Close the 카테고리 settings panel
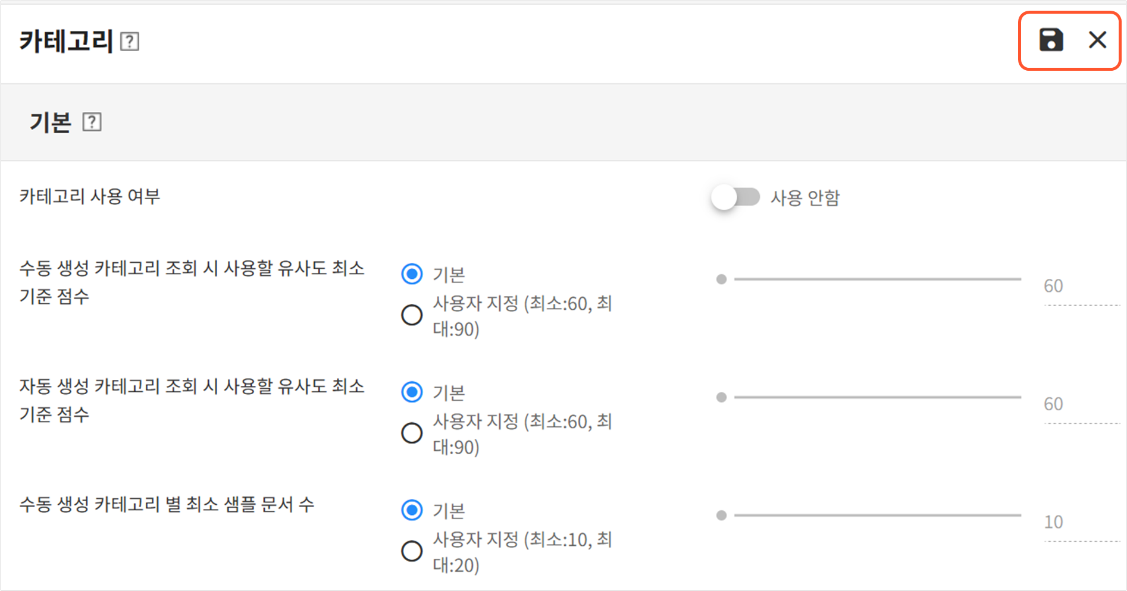 click(x=1097, y=40)
